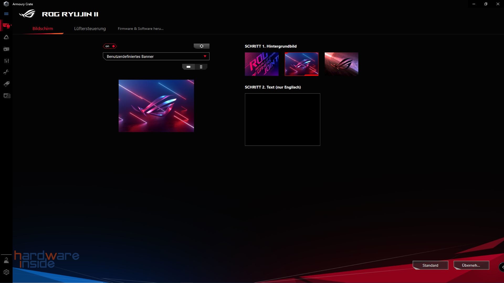
Task: Open Aura Sync triangle icon
Action: point(6,37)
